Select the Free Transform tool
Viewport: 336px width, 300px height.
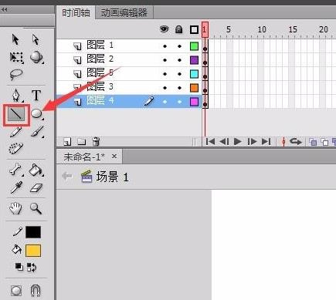coord(16,58)
